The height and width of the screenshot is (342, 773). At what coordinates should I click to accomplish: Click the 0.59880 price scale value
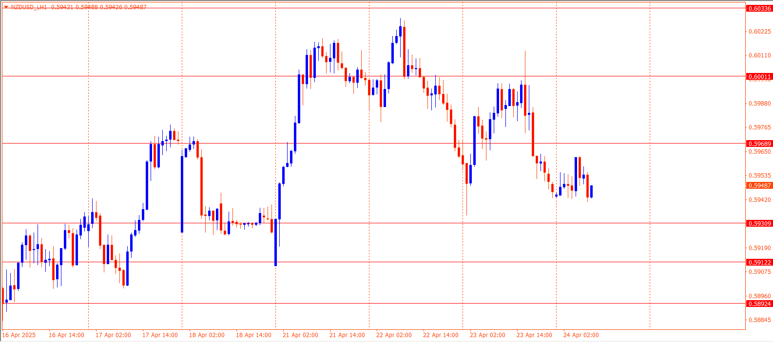coord(760,104)
